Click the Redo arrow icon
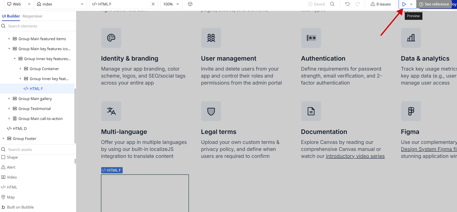The height and width of the screenshot is (212, 457). (x=358, y=4)
